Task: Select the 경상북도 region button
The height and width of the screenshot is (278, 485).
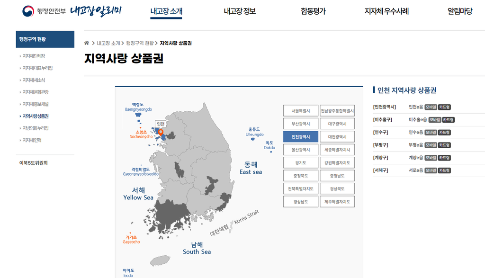Action: click(x=337, y=188)
